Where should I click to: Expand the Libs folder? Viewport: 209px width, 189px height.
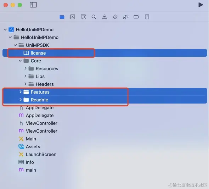[25, 76]
